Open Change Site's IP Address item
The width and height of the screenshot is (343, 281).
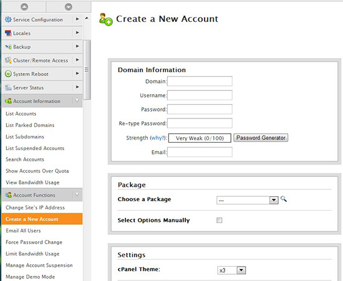35,207
